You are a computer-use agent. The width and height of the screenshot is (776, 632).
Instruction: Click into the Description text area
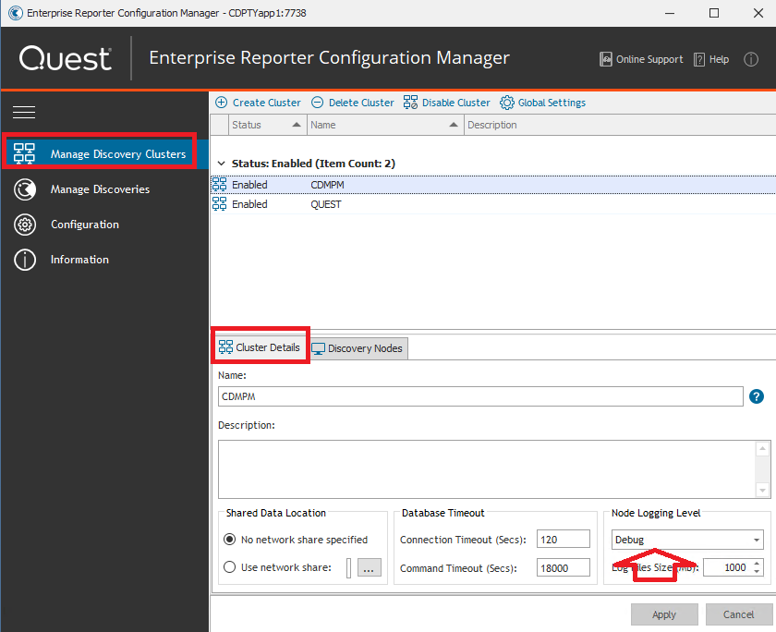487,469
